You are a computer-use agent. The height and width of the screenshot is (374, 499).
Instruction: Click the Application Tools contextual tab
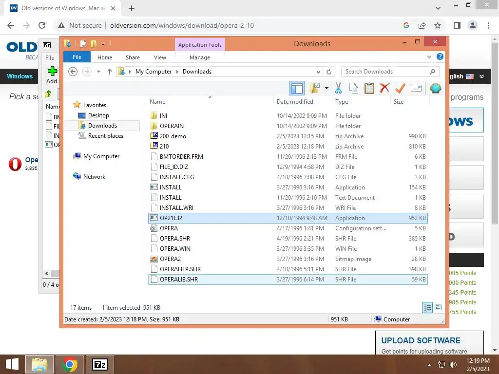click(200, 45)
